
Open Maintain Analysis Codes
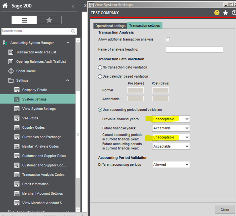coord(40,147)
